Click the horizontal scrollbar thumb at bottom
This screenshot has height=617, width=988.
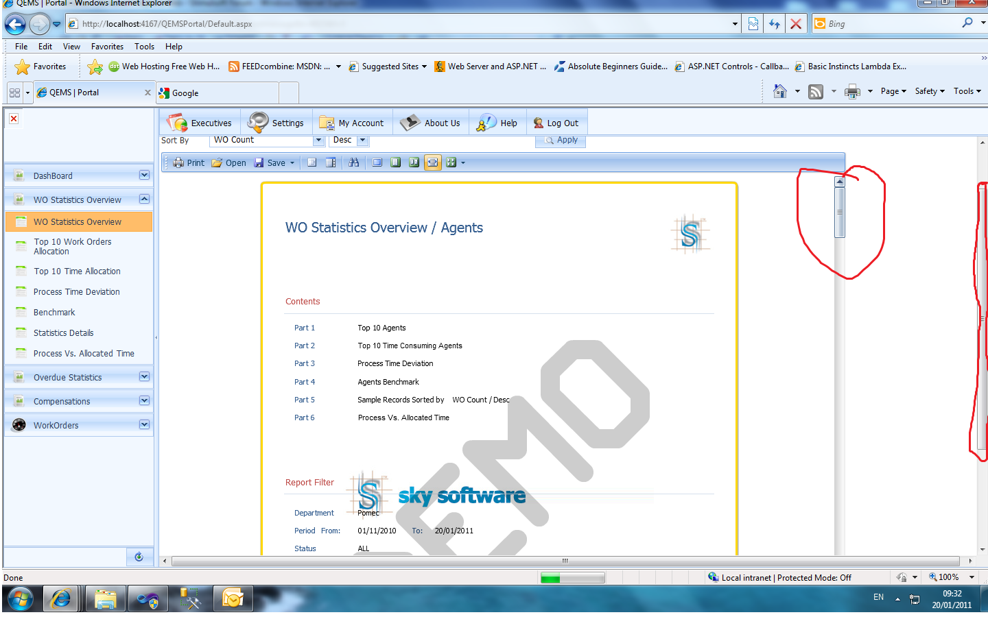[565, 561]
